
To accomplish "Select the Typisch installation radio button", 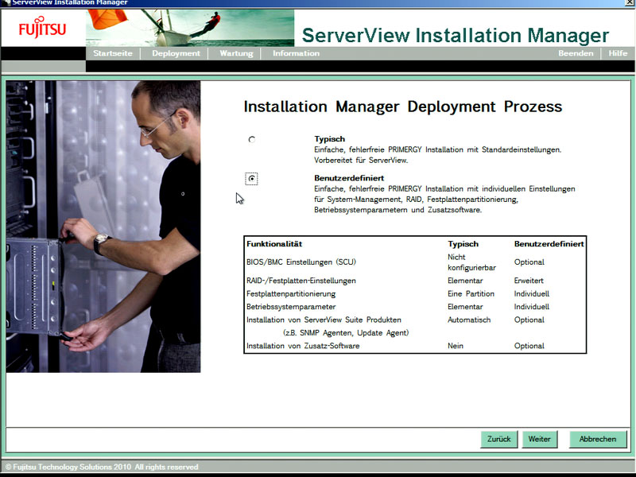I will (x=252, y=140).
